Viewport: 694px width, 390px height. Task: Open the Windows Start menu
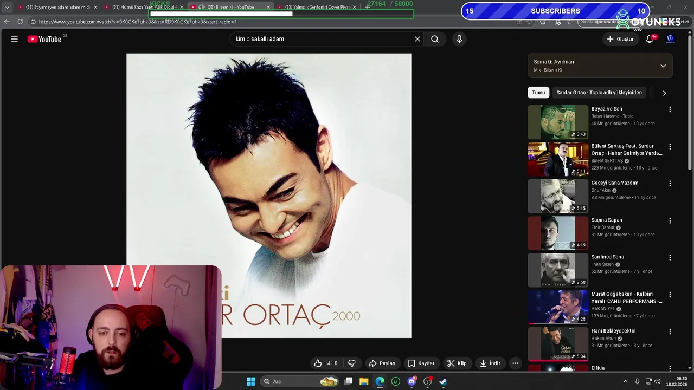(251, 381)
